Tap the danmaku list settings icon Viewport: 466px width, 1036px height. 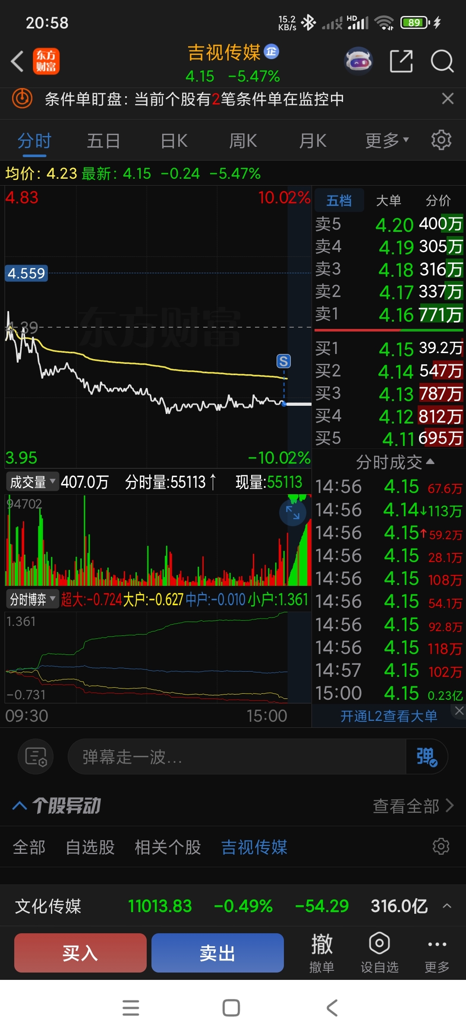tap(36, 756)
